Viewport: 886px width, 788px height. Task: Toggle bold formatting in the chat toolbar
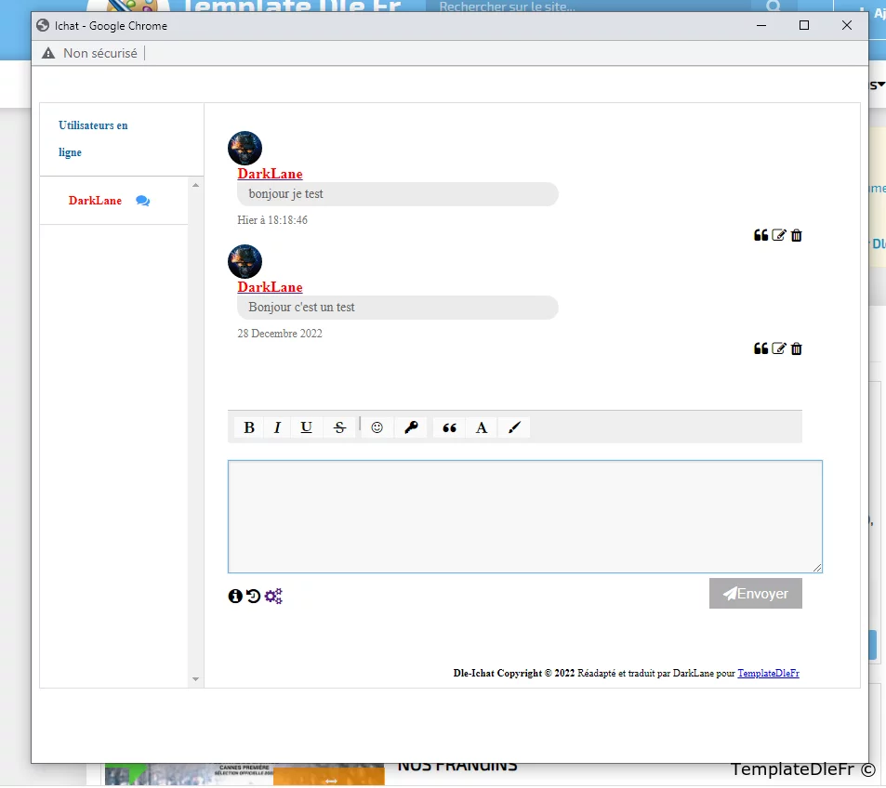tap(249, 427)
